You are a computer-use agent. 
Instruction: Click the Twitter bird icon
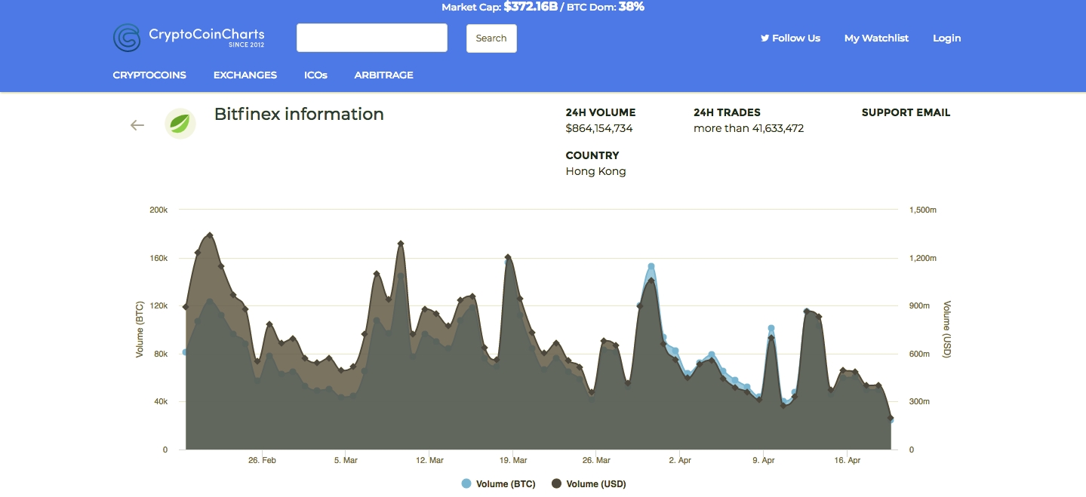tap(765, 38)
